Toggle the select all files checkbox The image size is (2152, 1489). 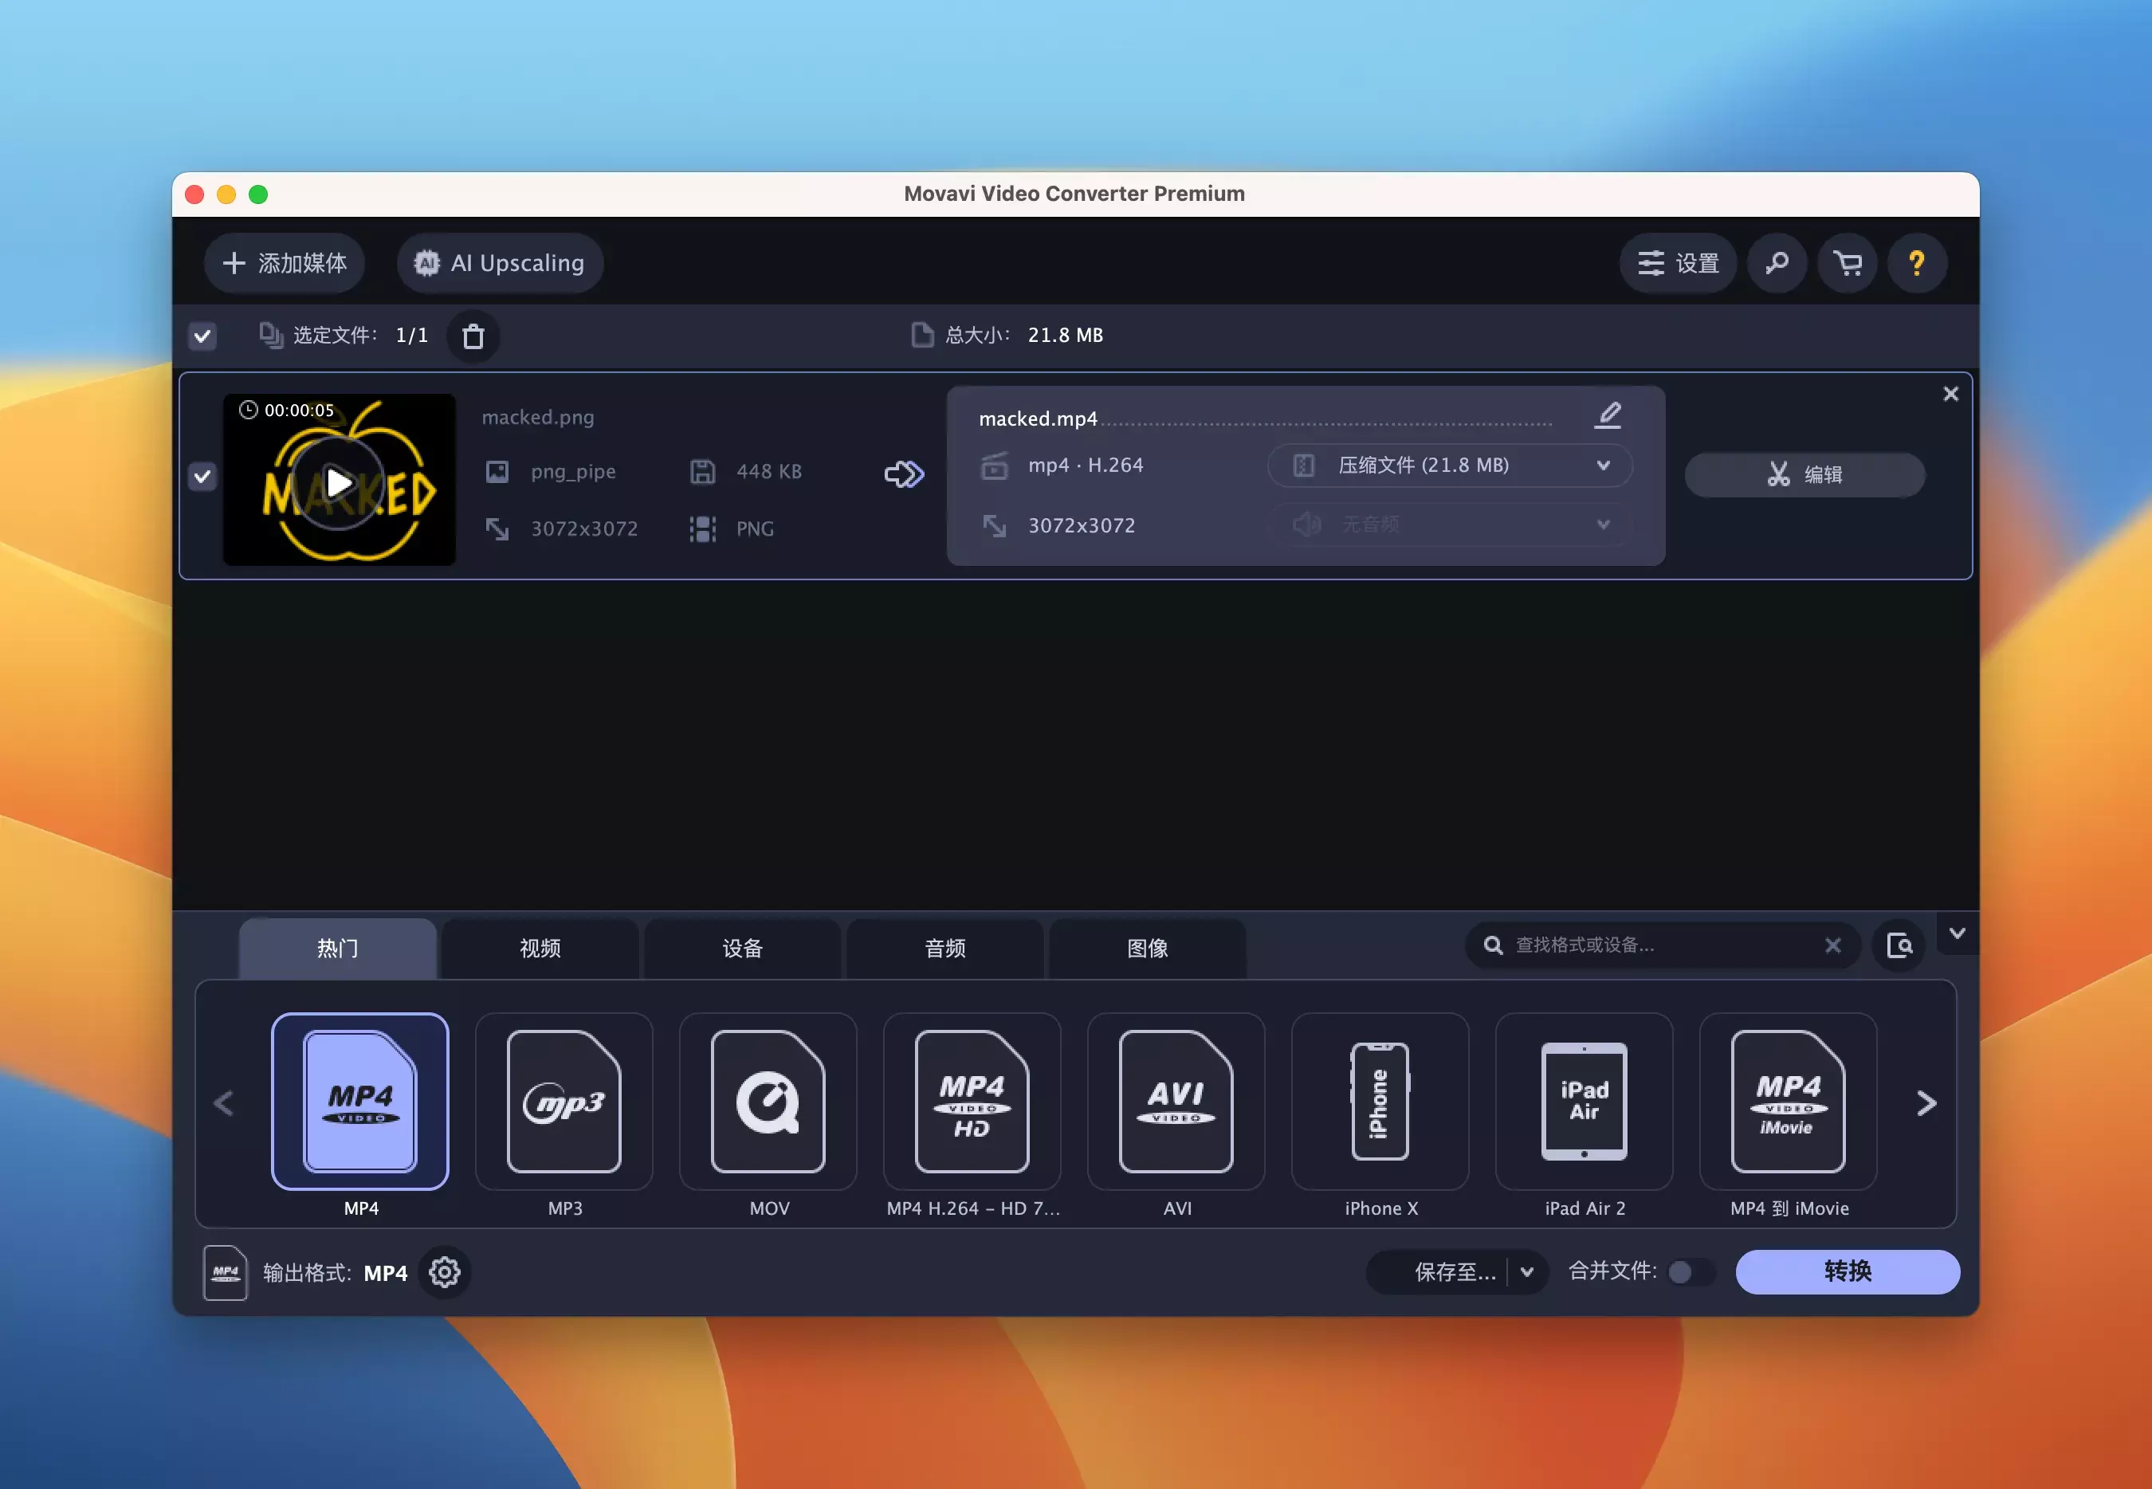[x=202, y=336]
